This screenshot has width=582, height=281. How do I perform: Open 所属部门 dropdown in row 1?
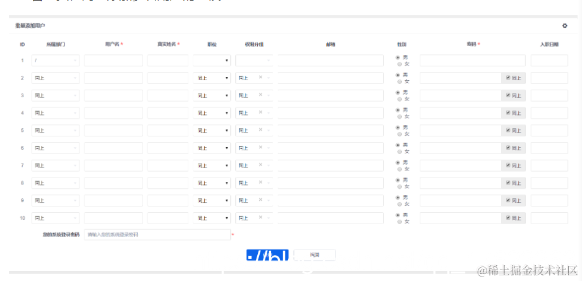pyautogui.click(x=56, y=61)
